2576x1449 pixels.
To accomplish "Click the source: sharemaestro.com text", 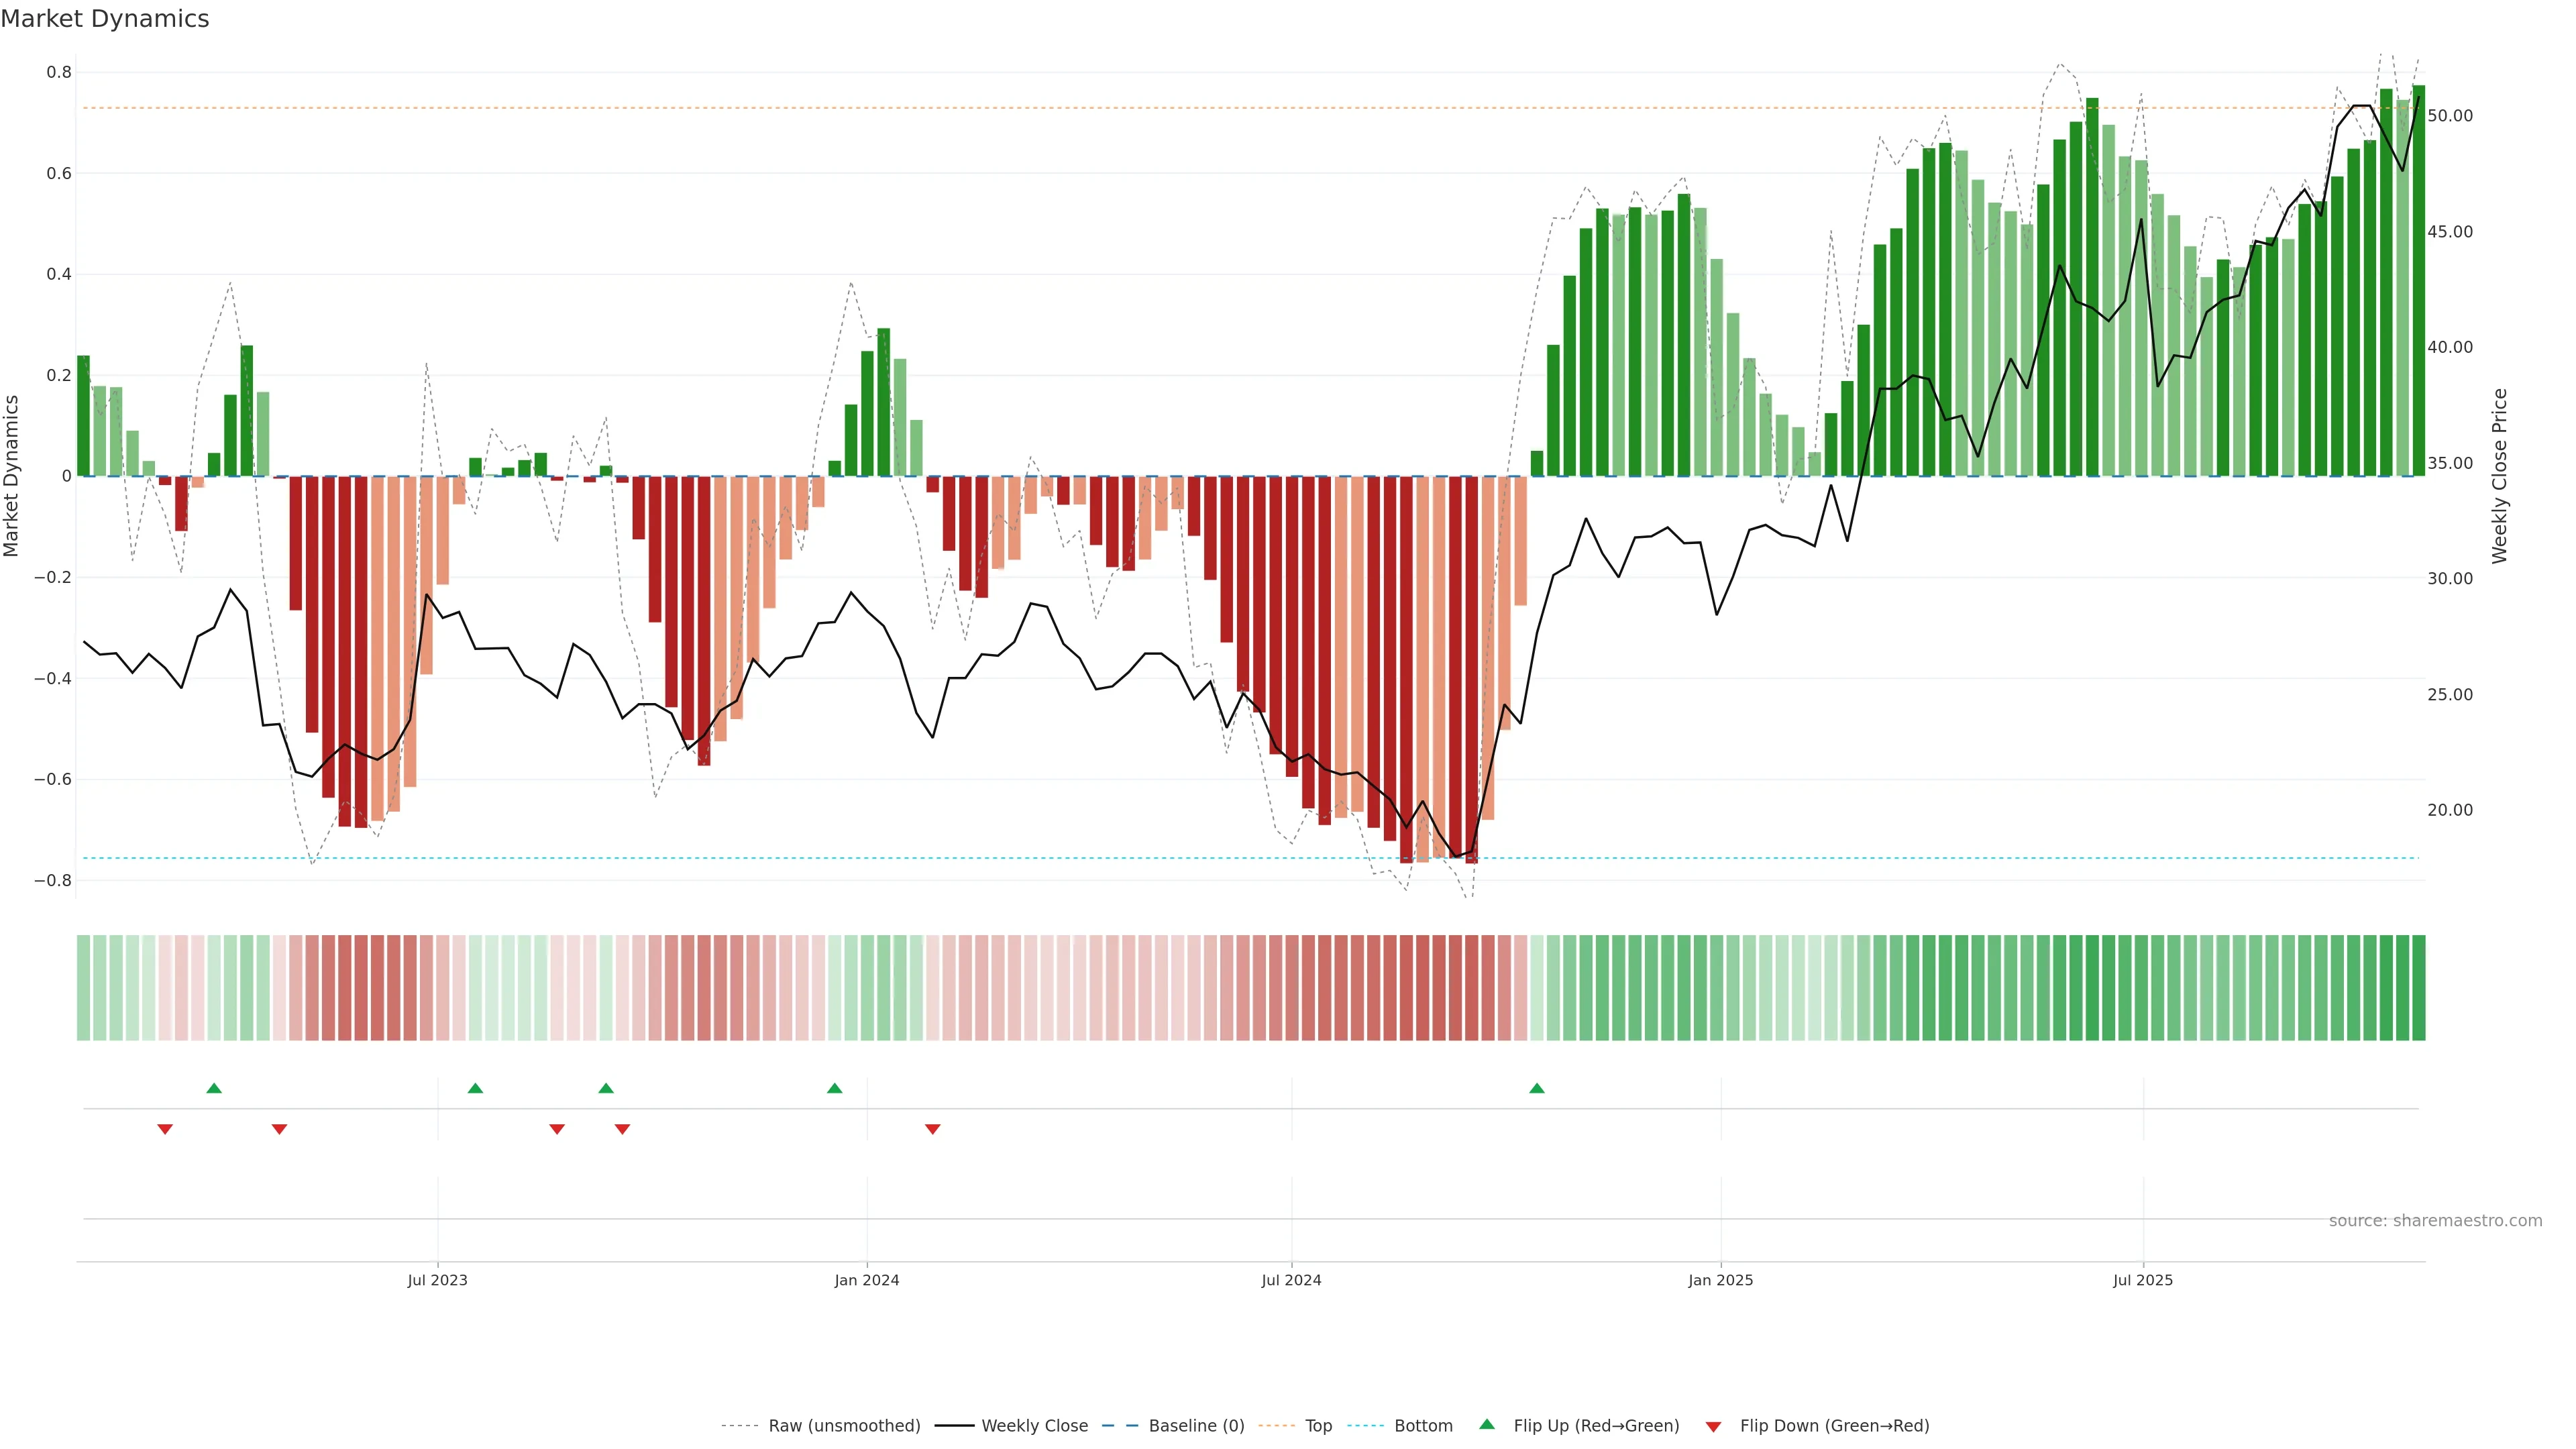I will [2435, 1220].
